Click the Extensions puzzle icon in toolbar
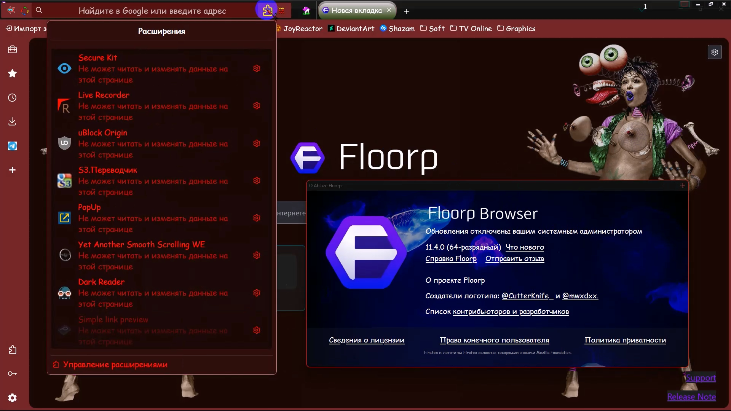Viewport: 731px width, 411px height. click(267, 10)
